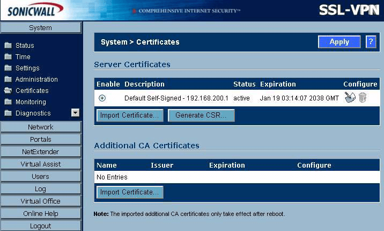
Task: Edit the Default Self-Signed certificate
Action: 350,97
